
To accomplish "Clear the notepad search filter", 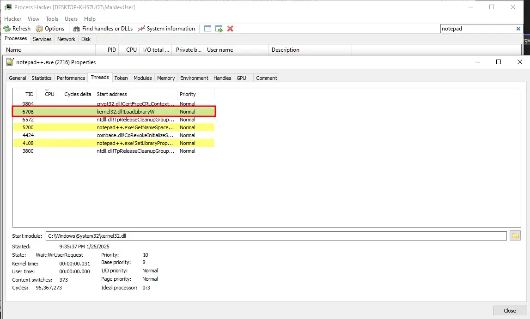I will coord(518,29).
